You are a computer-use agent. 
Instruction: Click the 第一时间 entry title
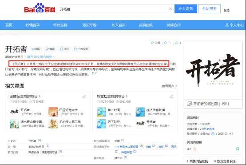pos(114,110)
